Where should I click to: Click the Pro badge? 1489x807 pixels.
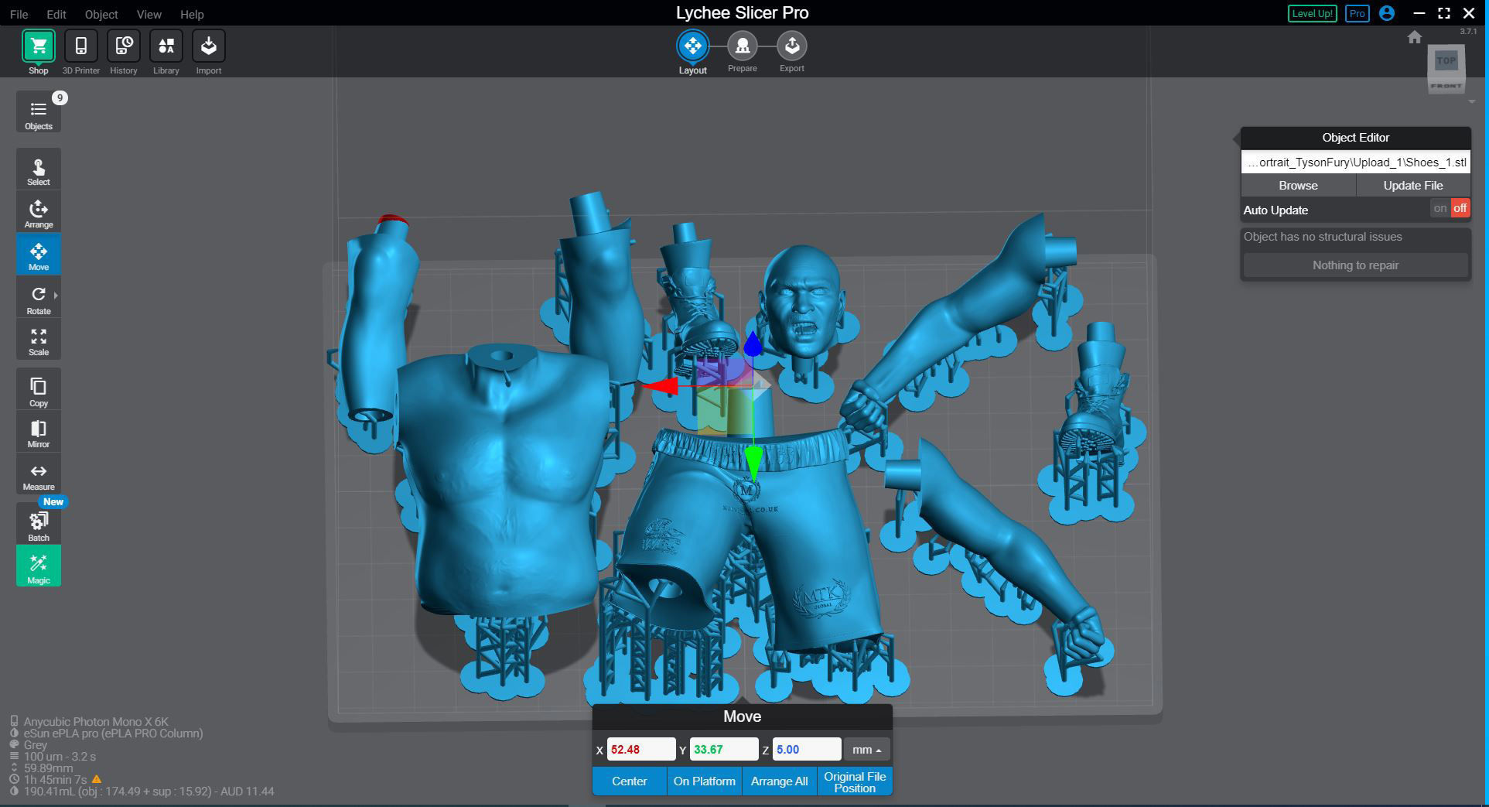(x=1357, y=13)
